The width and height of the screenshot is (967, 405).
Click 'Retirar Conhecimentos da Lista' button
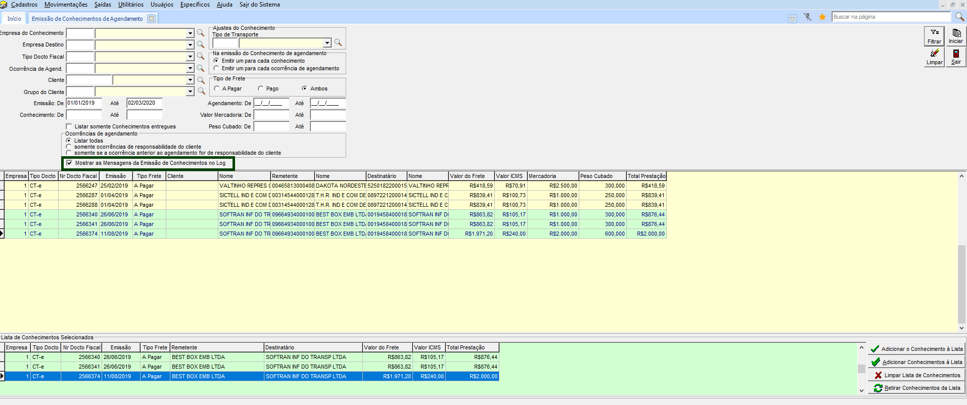(916, 388)
